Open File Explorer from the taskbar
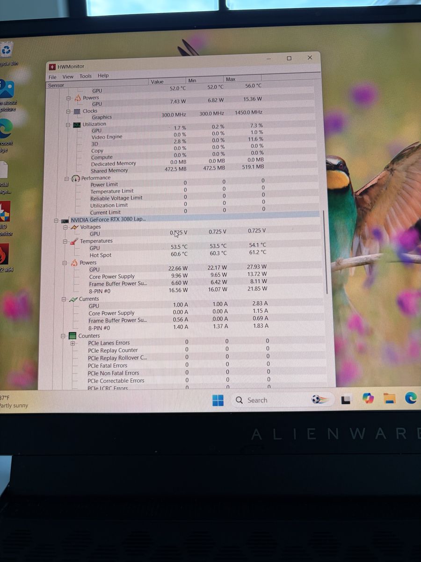Screen dimensions: 421x562 pos(389,399)
